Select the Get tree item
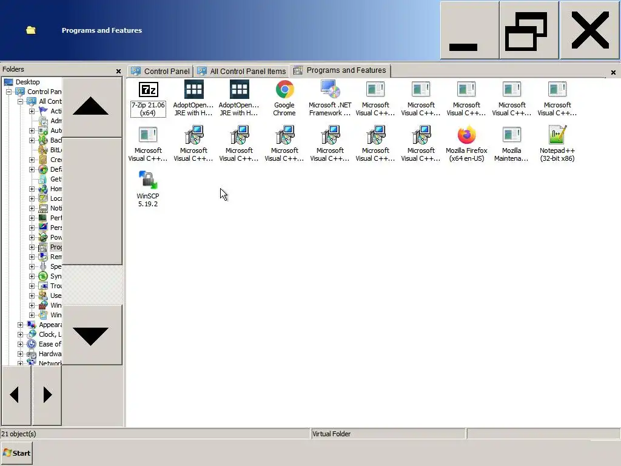The width and height of the screenshot is (621, 466). 56,179
